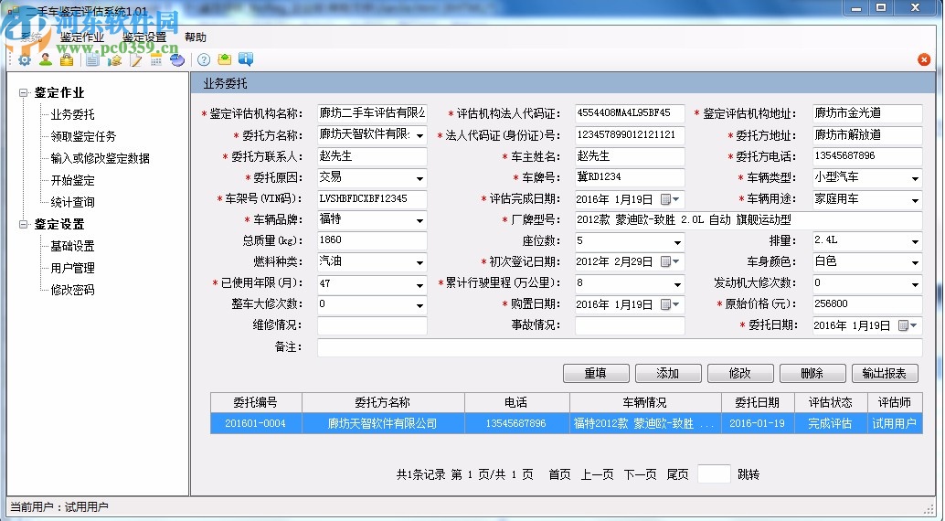
Task: Open calendar picker for 初次登记日期
Action: [670, 261]
